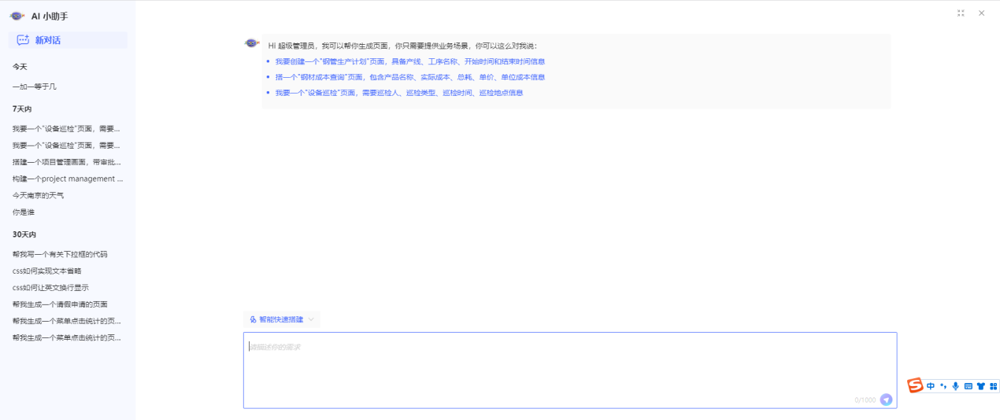Image resolution: width=1000 pixels, height=420 pixels.
Task: Expand the 智能快速搭建 mode dropdown
Action: tap(282, 319)
